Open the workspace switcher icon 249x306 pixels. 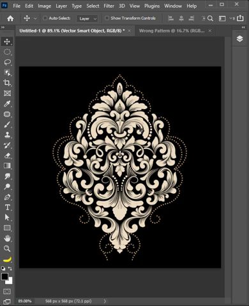click(x=222, y=18)
